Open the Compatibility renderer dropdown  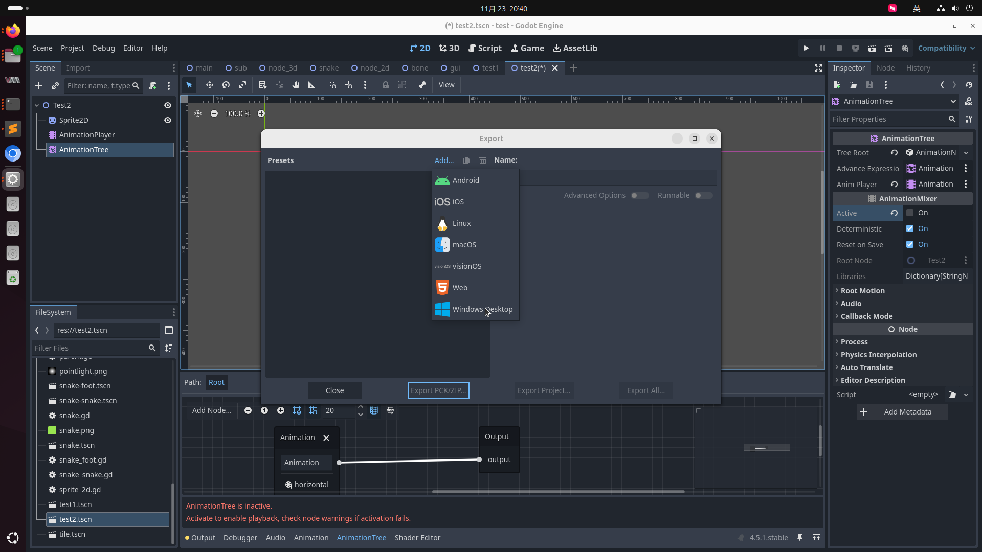click(x=946, y=48)
